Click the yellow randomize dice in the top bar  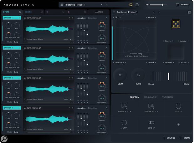click(x=131, y=5)
